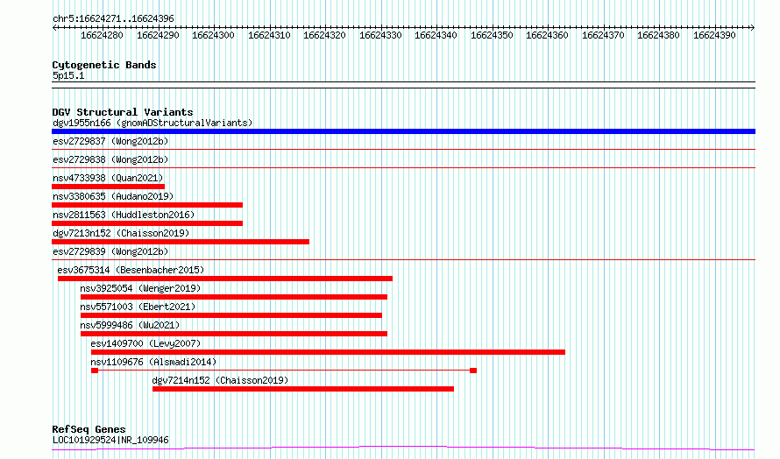Viewport: 780px width, 459px height.
Task: Click the nsv4733938 (Quan2021) label
Action: coord(108,178)
